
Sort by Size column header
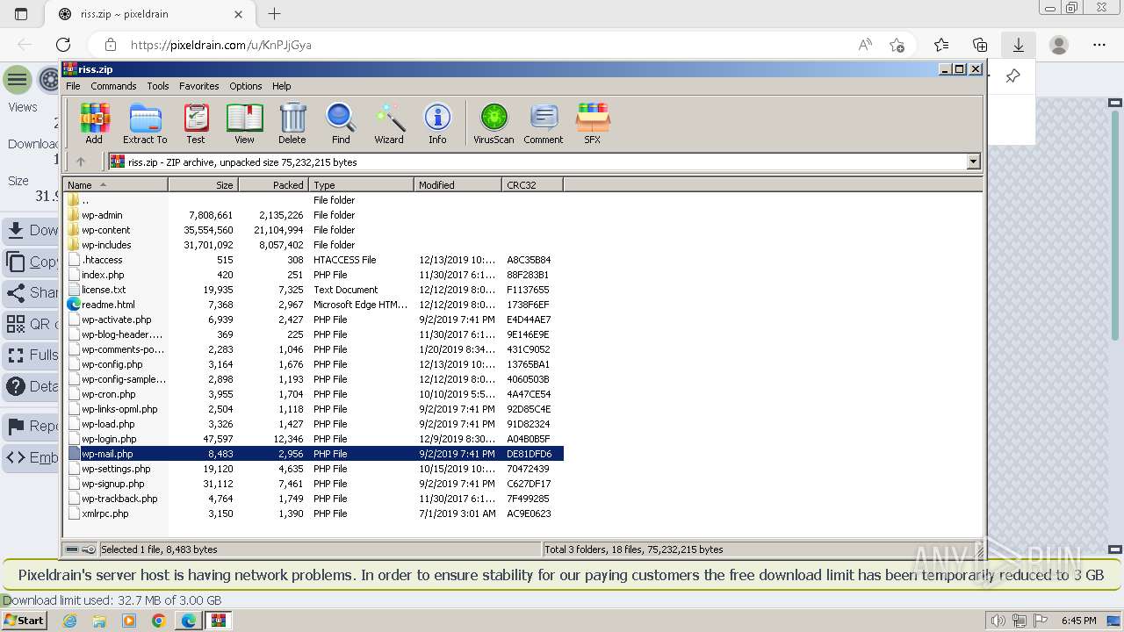[203, 185]
